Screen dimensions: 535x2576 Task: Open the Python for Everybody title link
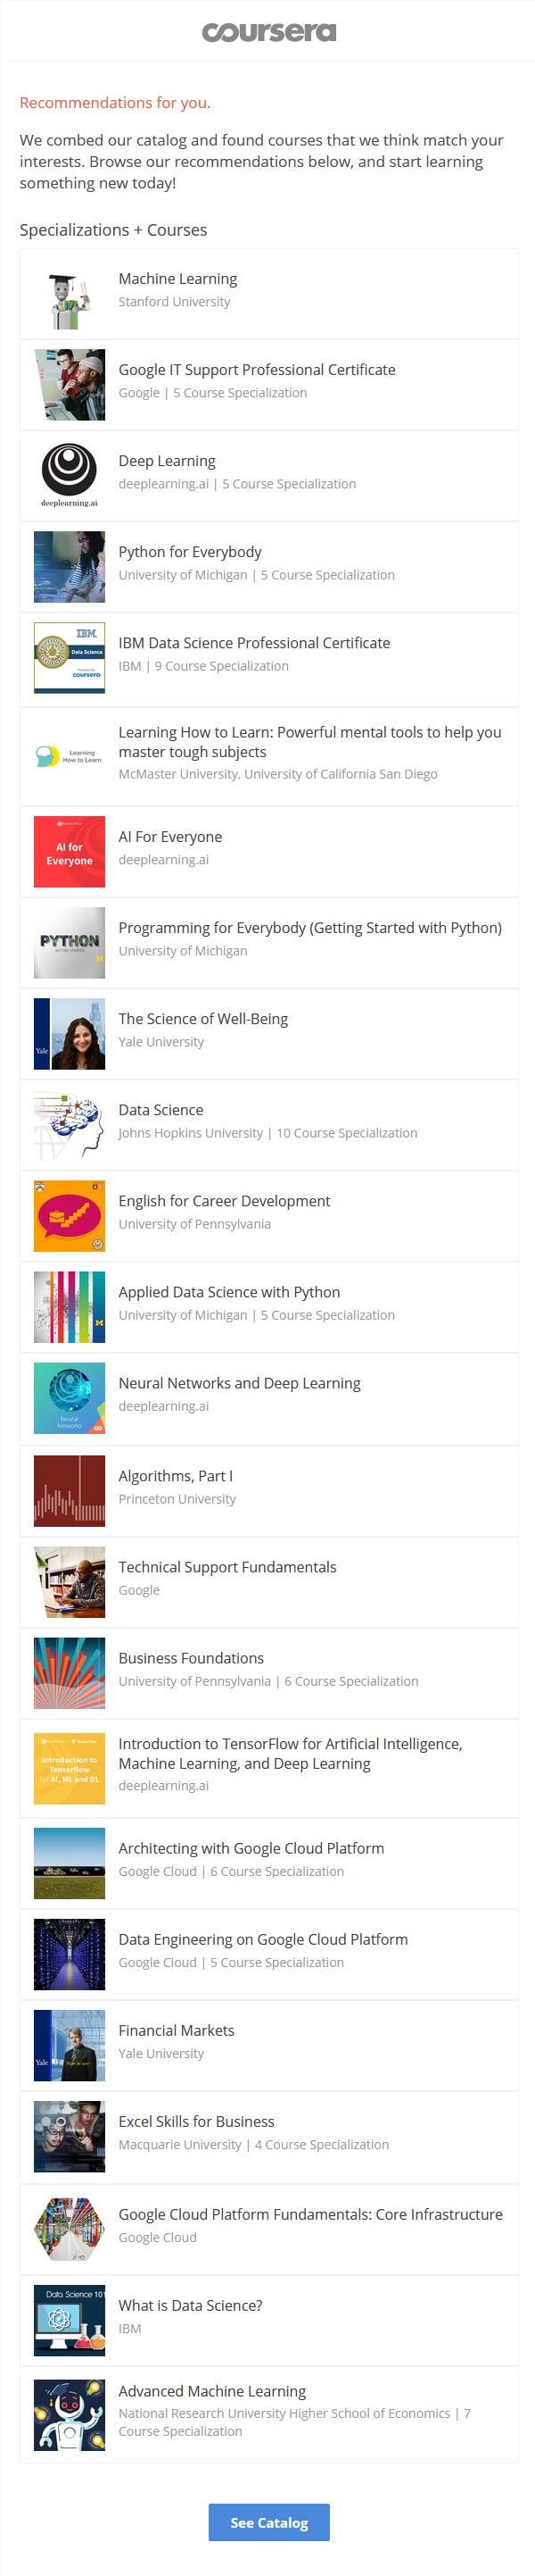coord(190,552)
